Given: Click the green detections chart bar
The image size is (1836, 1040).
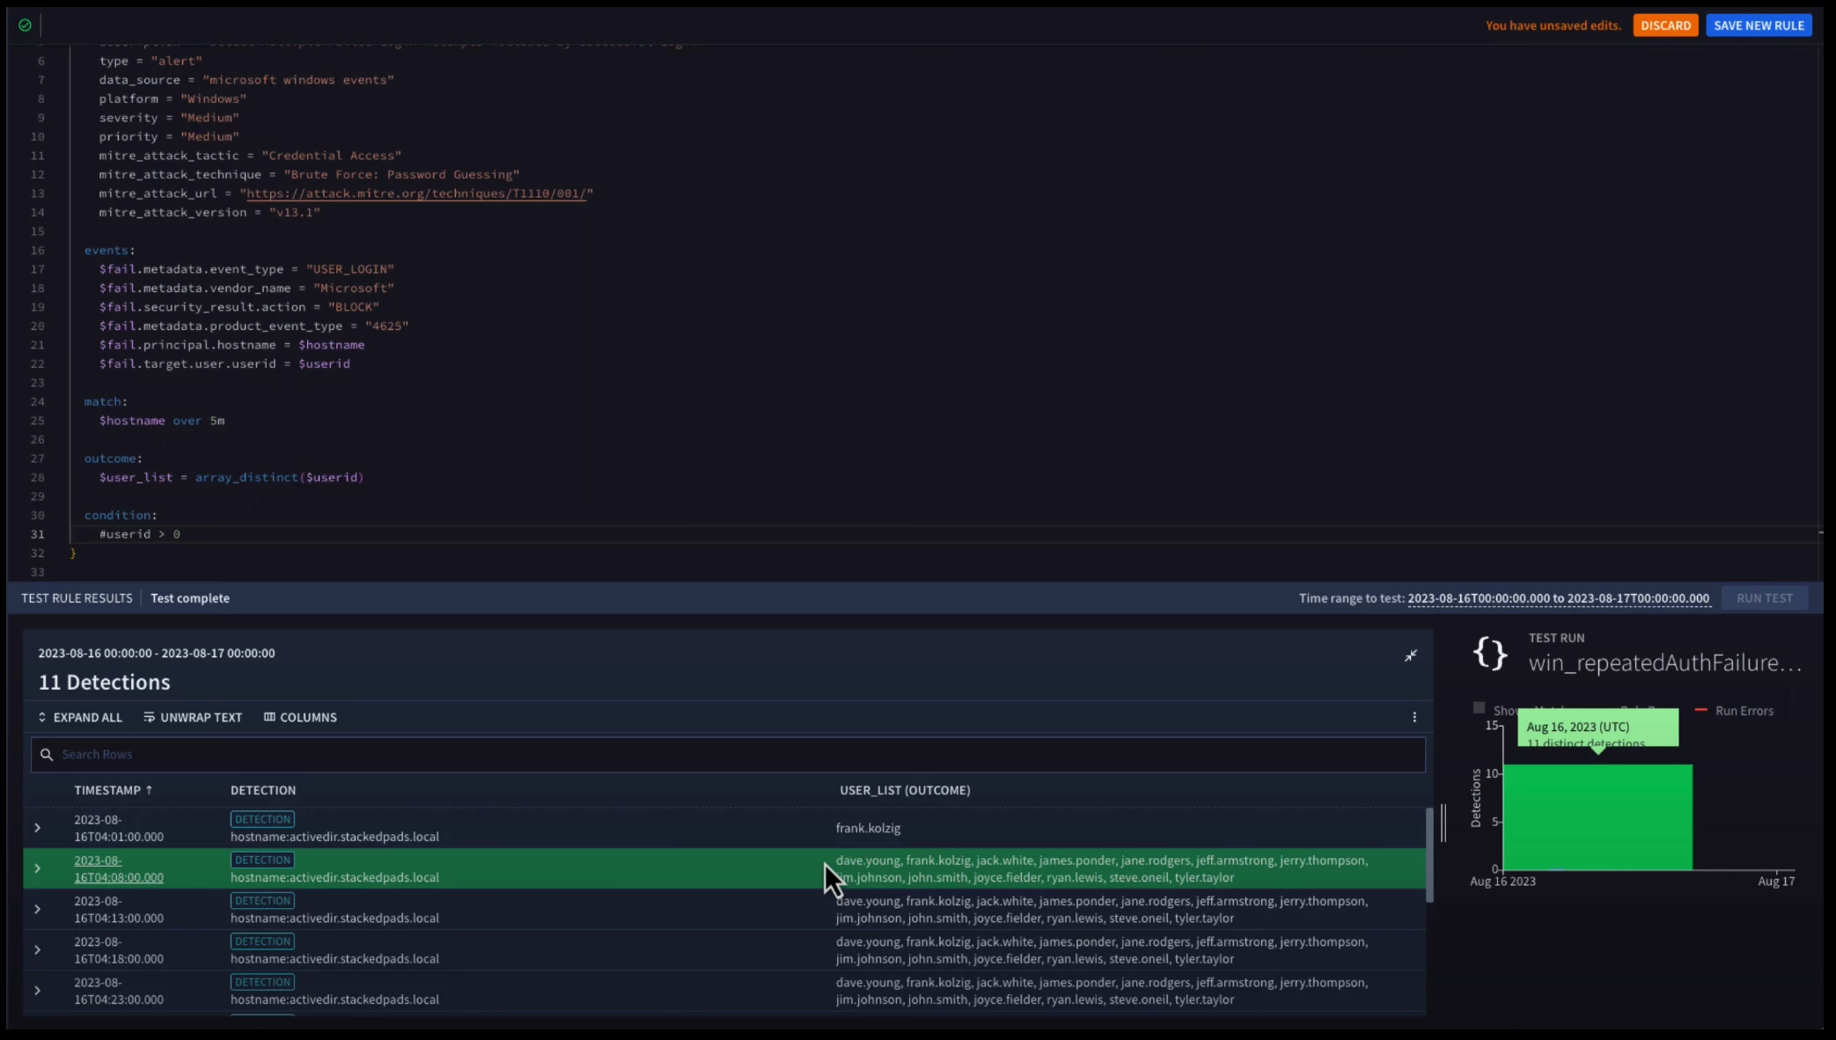Looking at the screenshot, I should coord(1597,817).
